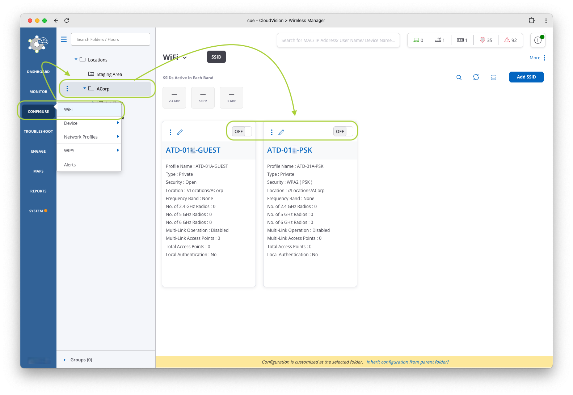
Task: Enable the ATD-01-PSK SSID switch
Action: [x=343, y=132]
